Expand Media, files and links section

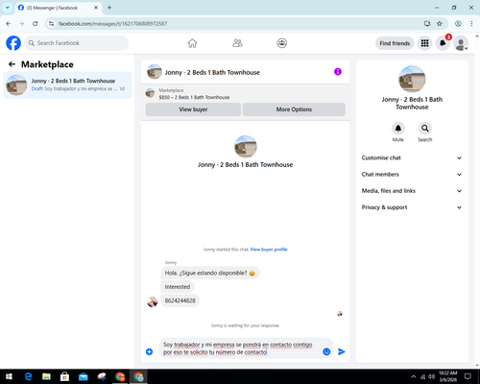click(412, 191)
